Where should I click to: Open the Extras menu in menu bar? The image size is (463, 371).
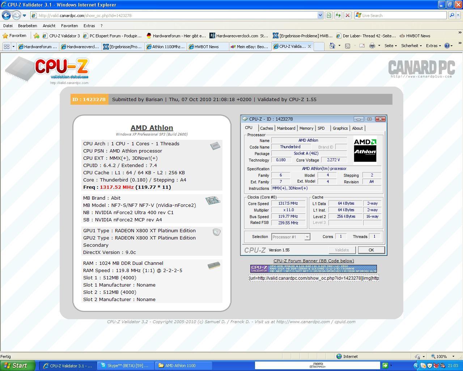[x=89, y=26]
